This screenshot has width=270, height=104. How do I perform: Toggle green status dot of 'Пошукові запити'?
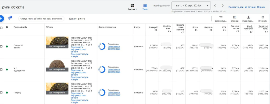point(7,46)
